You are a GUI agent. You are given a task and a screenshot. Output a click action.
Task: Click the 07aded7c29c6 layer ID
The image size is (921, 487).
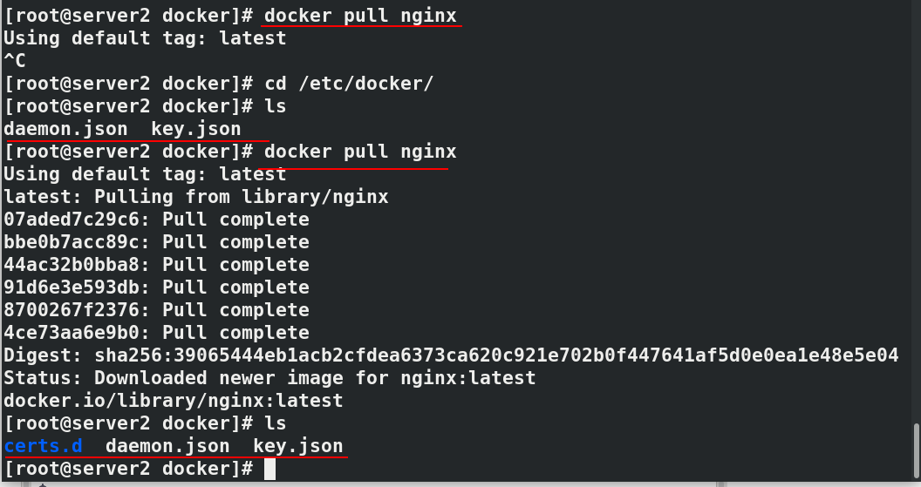click(72, 220)
